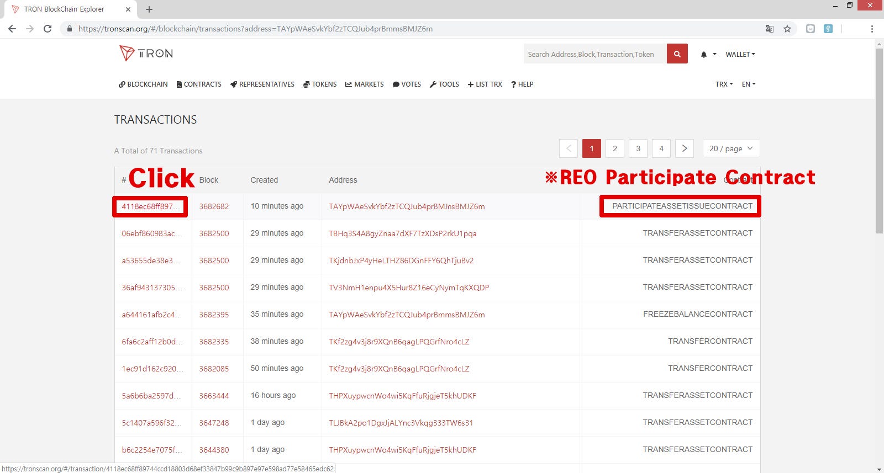Open the TRX currency dropdown
Image resolution: width=884 pixels, height=473 pixels.
[724, 84]
